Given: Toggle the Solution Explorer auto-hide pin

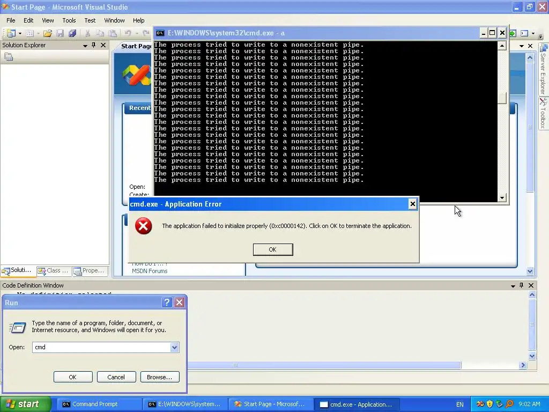Looking at the screenshot, I should (x=93, y=45).
